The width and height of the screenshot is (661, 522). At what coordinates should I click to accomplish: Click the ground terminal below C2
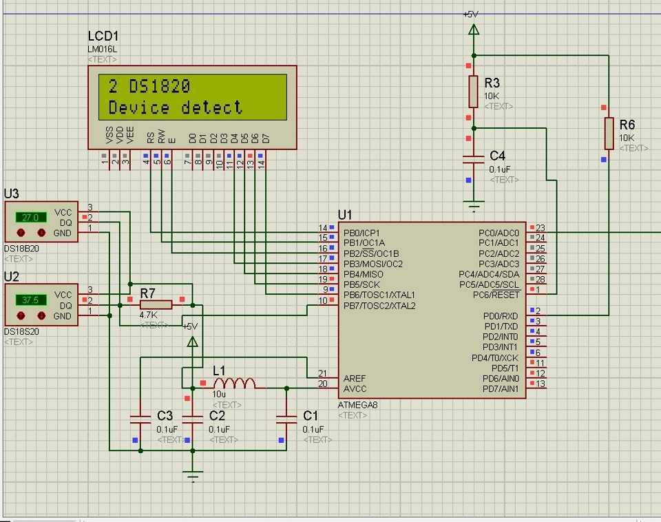[x=193, y=477]
